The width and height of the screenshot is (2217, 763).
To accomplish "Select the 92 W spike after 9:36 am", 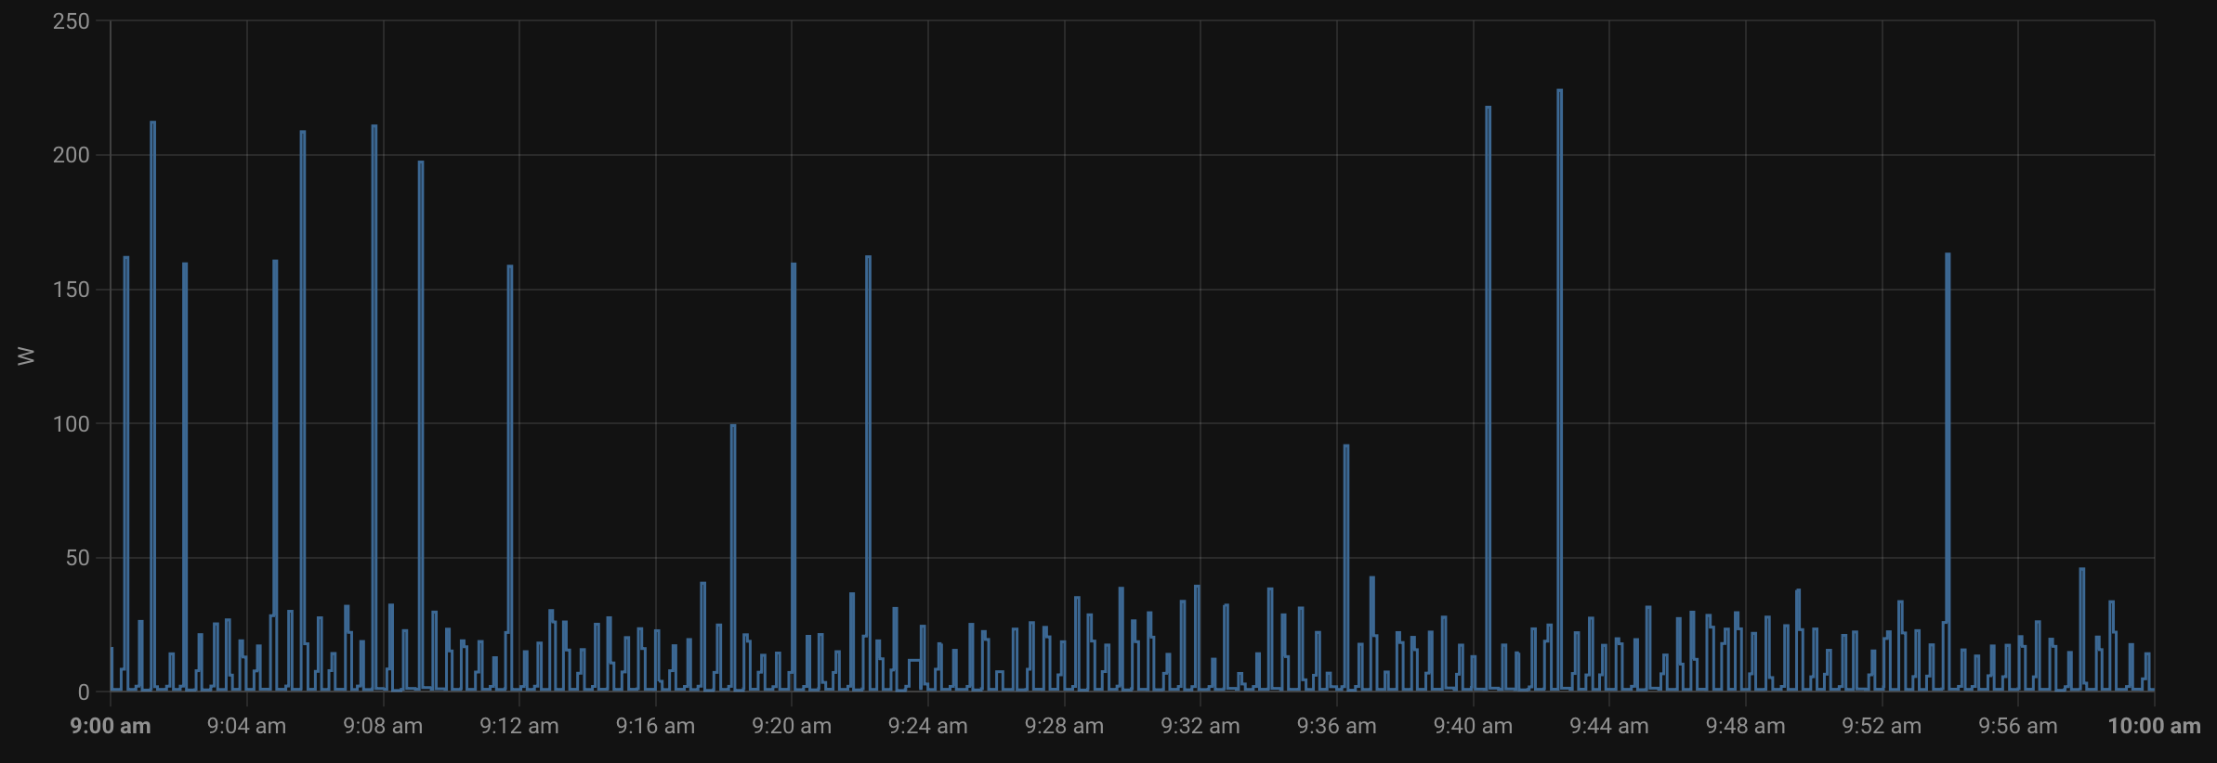I will click(x=1346, y=566).
